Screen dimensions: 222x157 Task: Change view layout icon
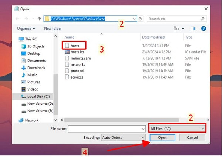click(x=176, y=29)
